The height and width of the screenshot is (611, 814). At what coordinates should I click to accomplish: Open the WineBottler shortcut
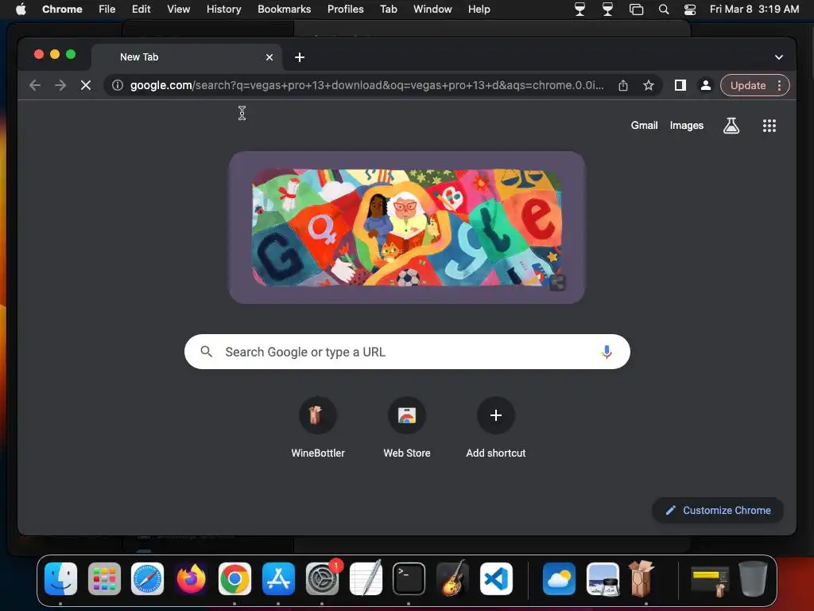point(318,428)
